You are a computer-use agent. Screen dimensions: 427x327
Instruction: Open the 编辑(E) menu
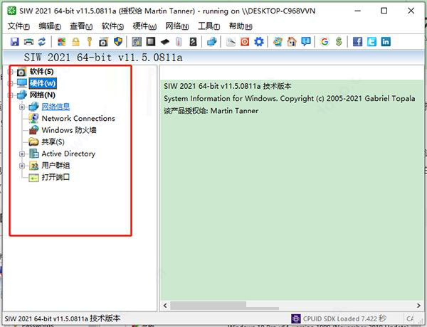click(x=50, y=26)
